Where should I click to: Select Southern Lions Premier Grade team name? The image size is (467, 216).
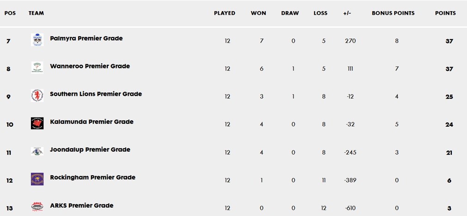tap(96, 94)
